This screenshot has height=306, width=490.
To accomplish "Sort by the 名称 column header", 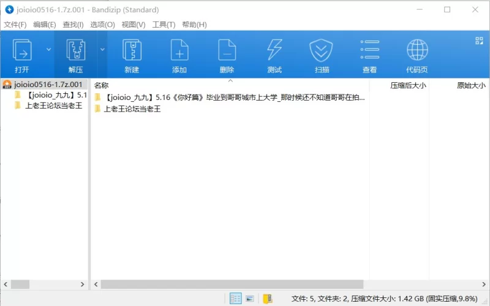I will (x=101, y=85).
